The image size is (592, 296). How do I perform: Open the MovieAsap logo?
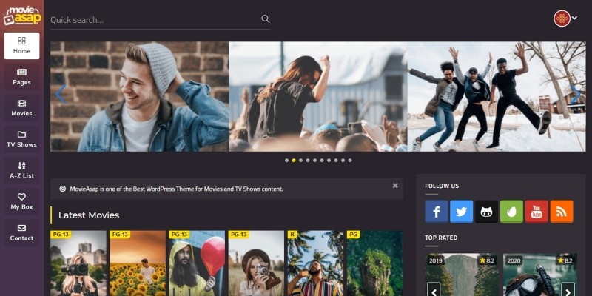(21, 15)
